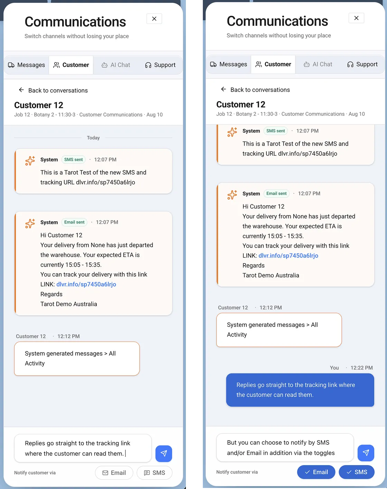Screen dimensions: 387x489
Task: Open tracking link in left panel email
Action: (86, 284)
